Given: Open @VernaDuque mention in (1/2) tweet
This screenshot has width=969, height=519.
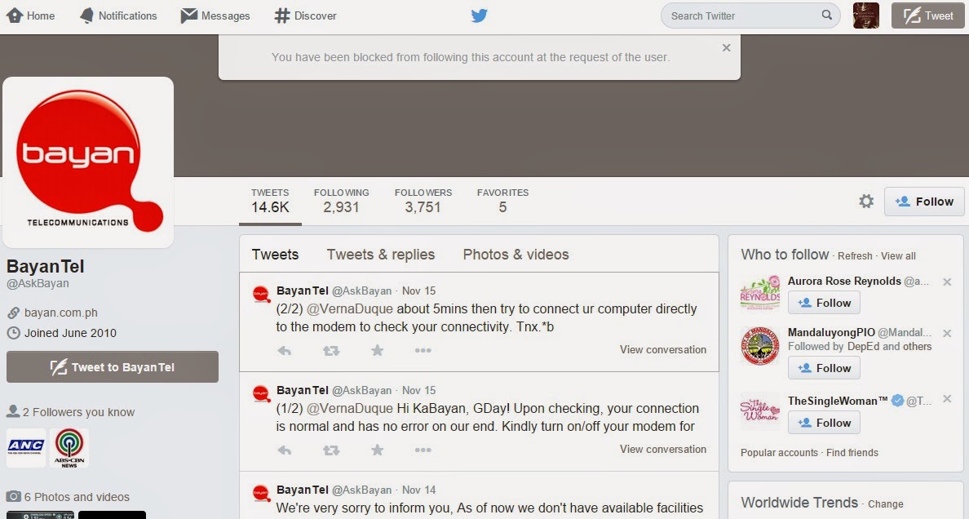Looking at the screenshot, I should point(350,408).
